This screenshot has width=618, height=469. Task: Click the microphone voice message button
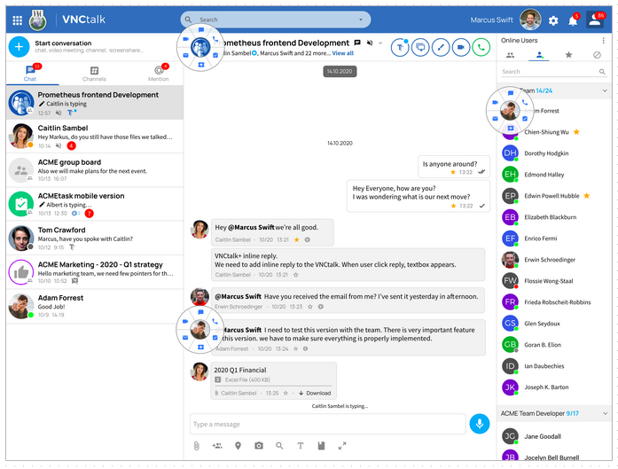480,424
